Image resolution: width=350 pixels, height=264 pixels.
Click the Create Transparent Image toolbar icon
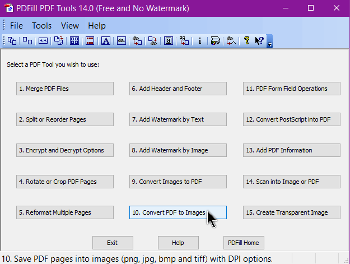coord(231,41)
